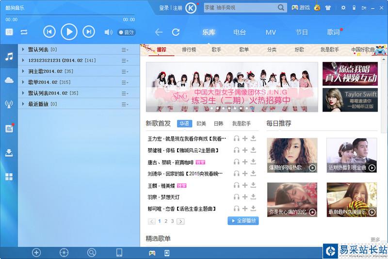This screenshot has width=388, height=259.
Task: Click the 注册 register link
Action: click(178, 8)
